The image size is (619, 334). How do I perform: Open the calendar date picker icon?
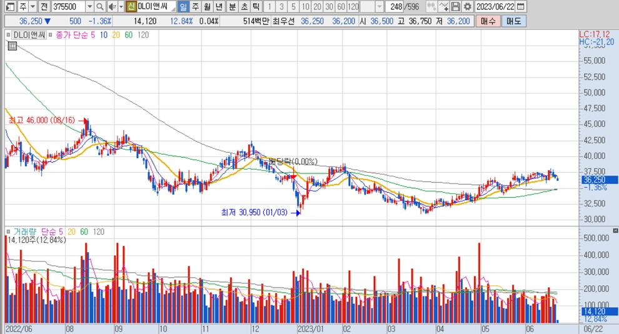click(521, 6)
